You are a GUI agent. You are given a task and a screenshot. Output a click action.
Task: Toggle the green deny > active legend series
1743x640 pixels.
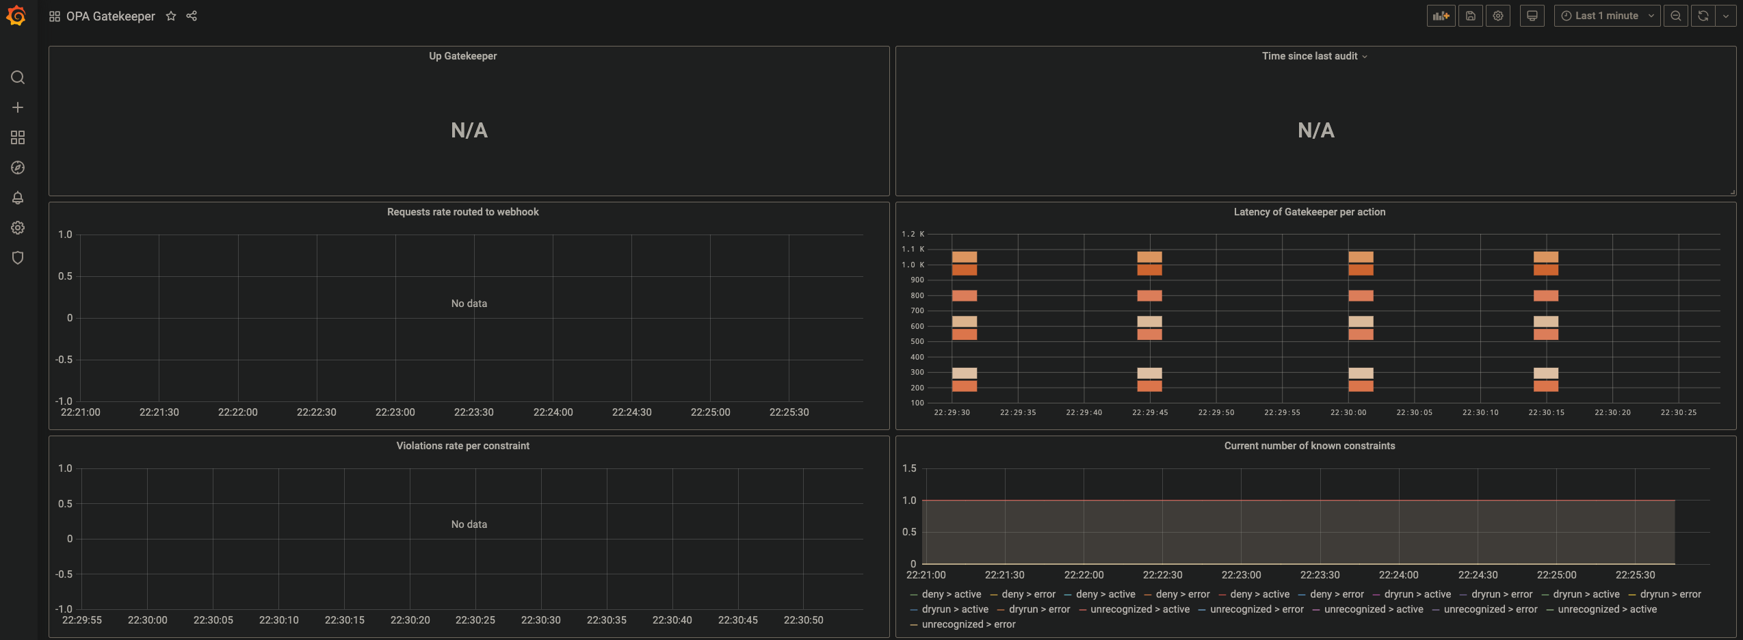coord(952,594)
